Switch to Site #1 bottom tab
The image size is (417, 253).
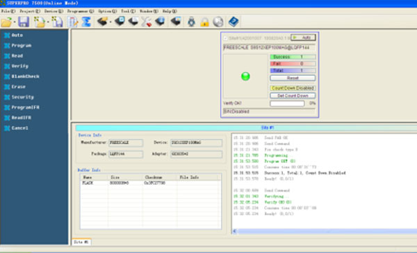tap(81, 242)
